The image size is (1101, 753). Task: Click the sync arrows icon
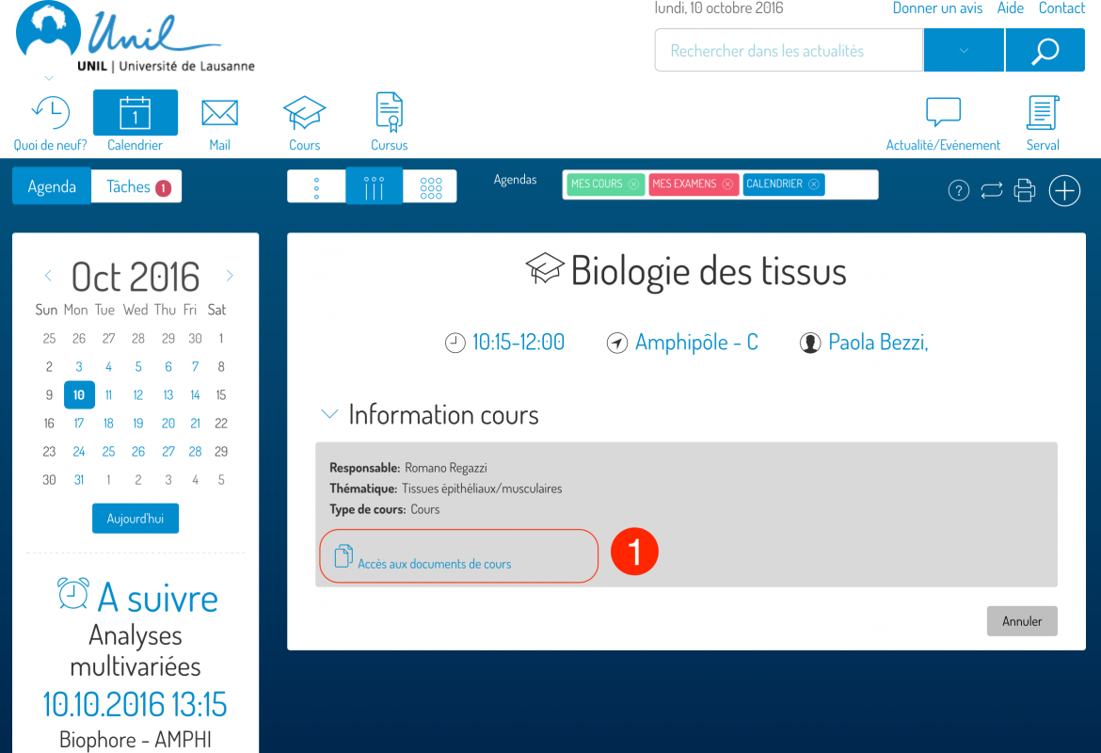click(x=992, y=191)
